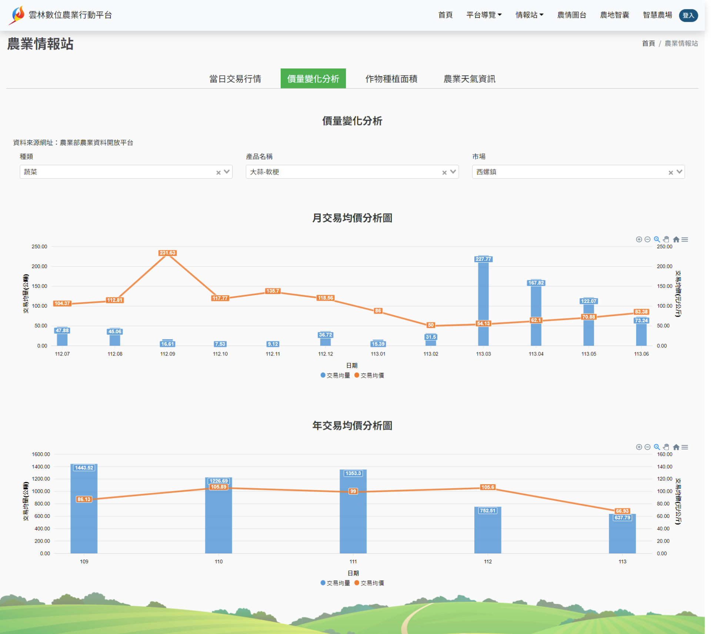Select magnifier selection-zoom tool on monthly chart
The width and height of the screenshot is (711, 634).
[x=657, y=239]
